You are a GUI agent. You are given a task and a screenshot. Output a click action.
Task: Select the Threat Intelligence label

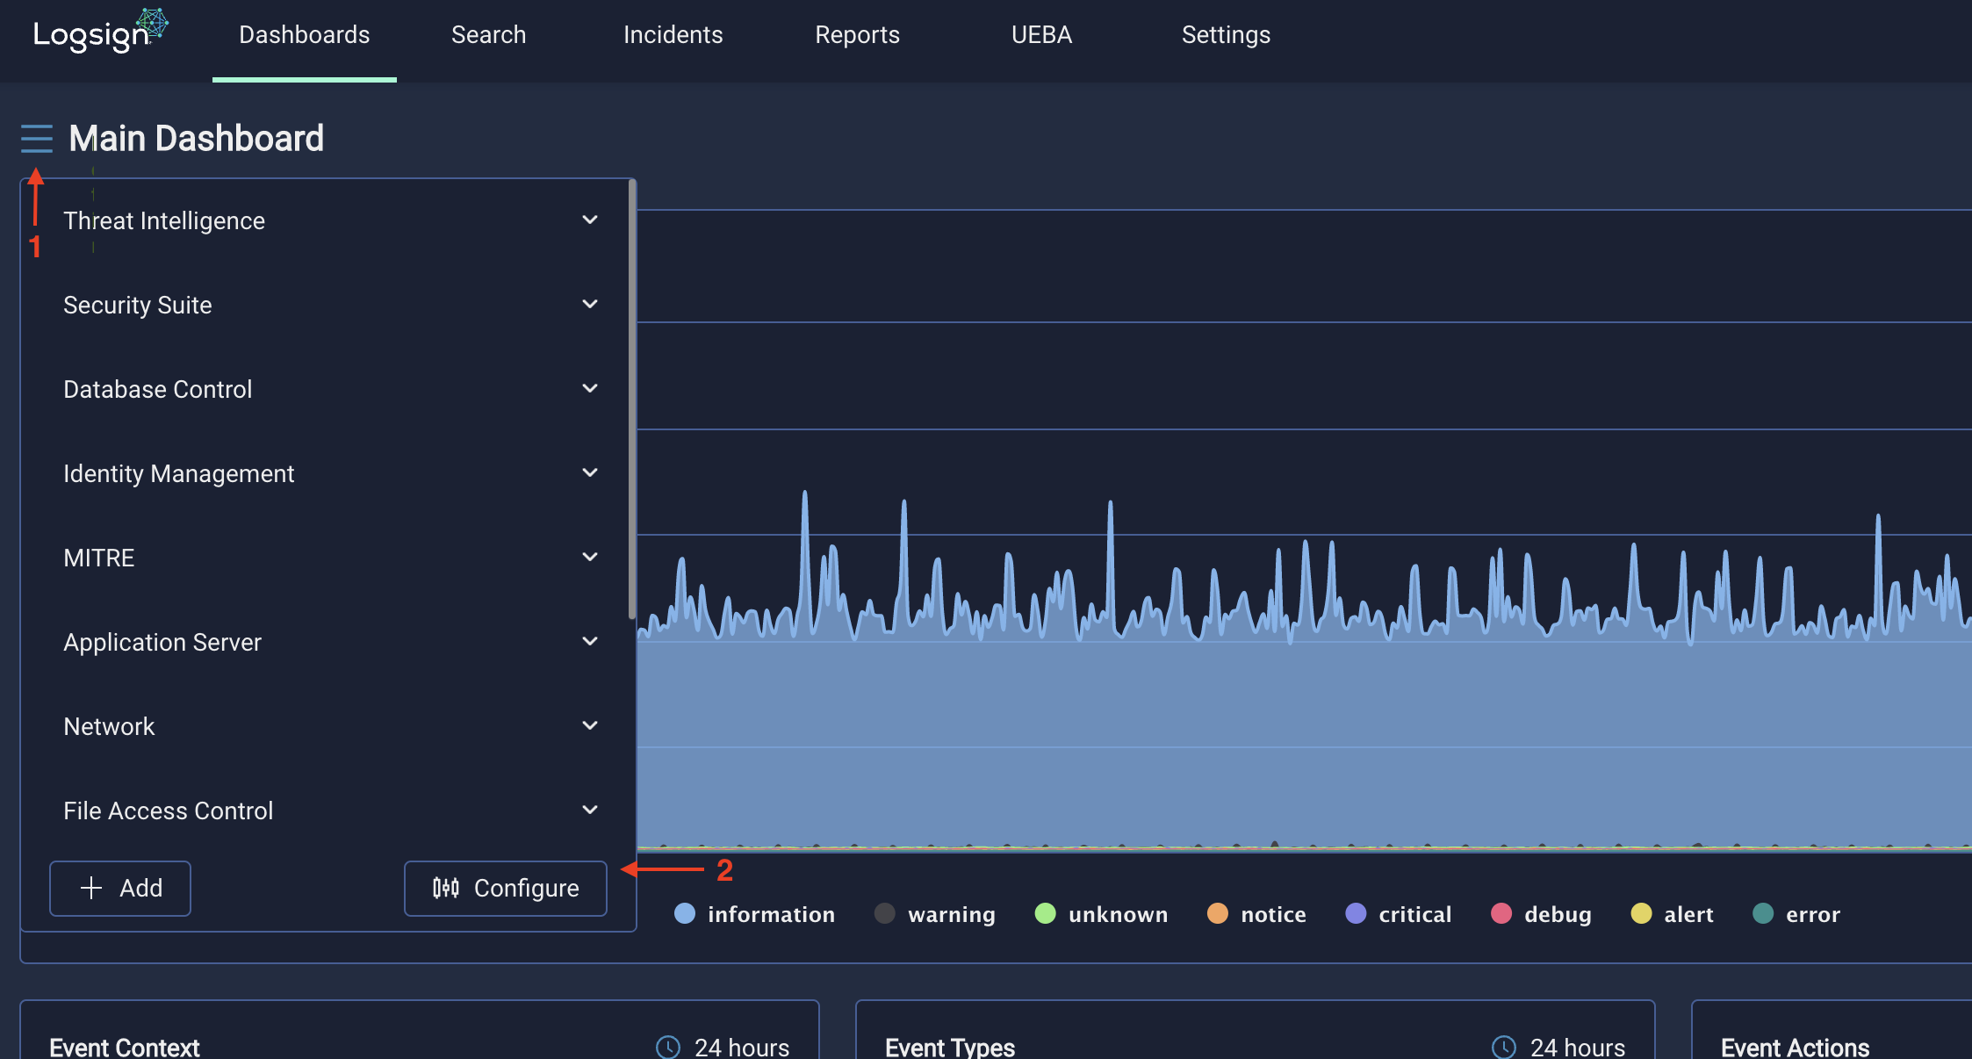[x=164, y=220]
